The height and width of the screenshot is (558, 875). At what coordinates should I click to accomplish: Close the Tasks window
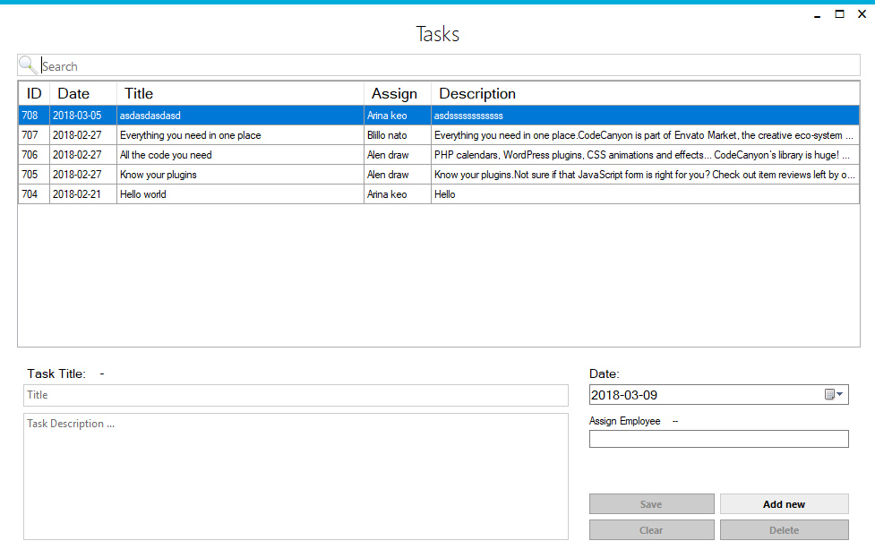point(862,14)
